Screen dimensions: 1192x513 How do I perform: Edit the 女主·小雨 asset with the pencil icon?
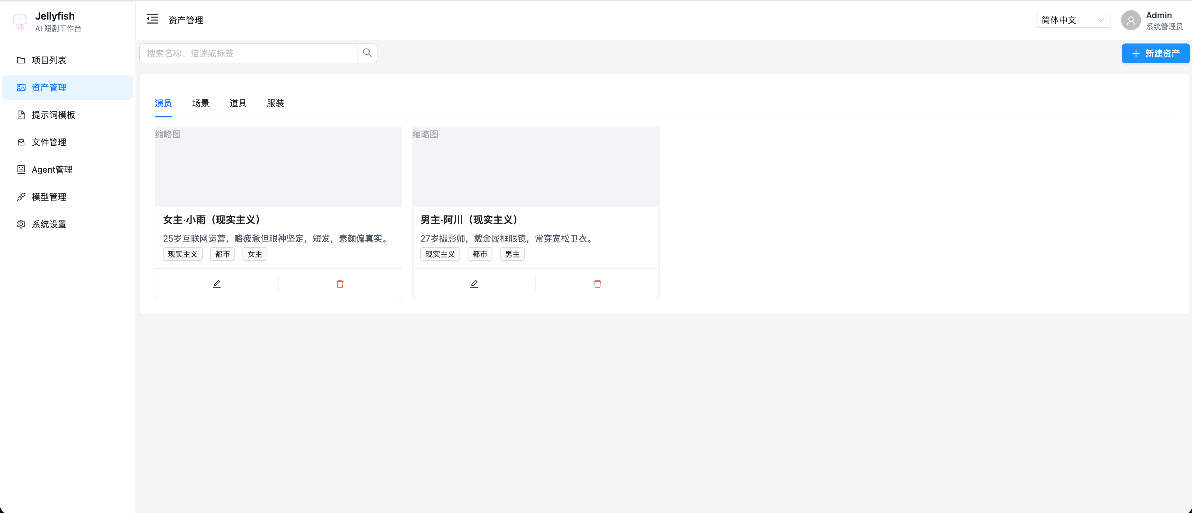(x=216, y=283)
